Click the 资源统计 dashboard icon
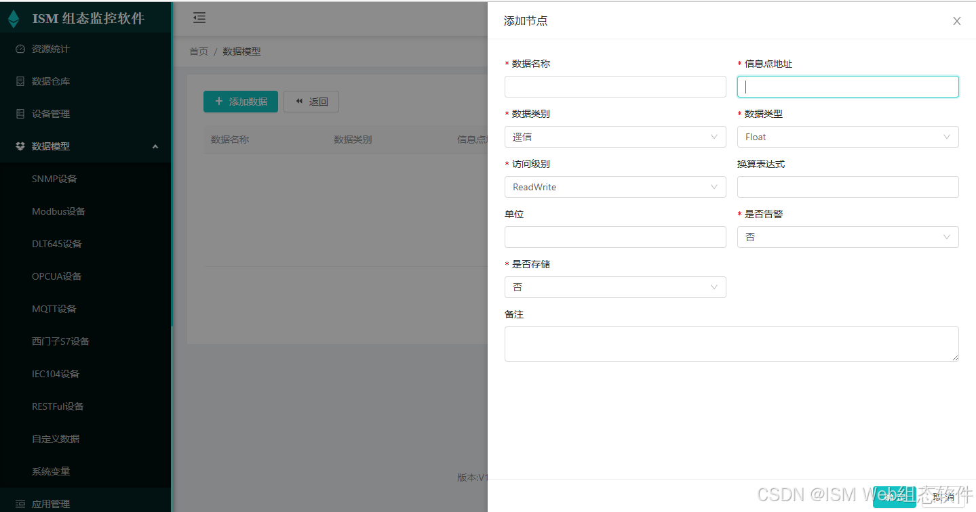This screenshot has height=512, width=976. (20, 49)
